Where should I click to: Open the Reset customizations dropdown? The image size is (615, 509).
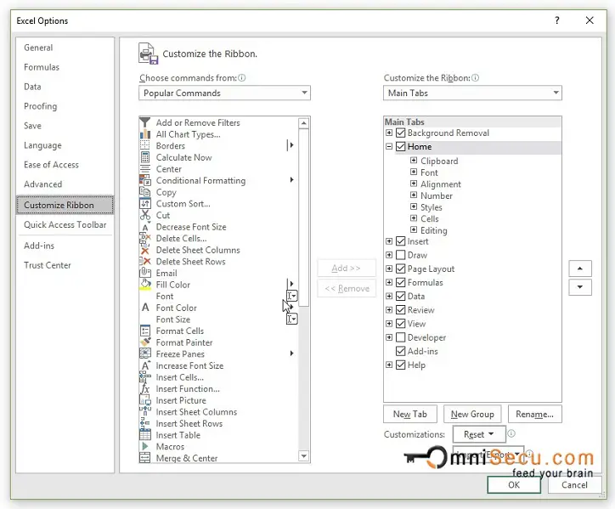479,434
